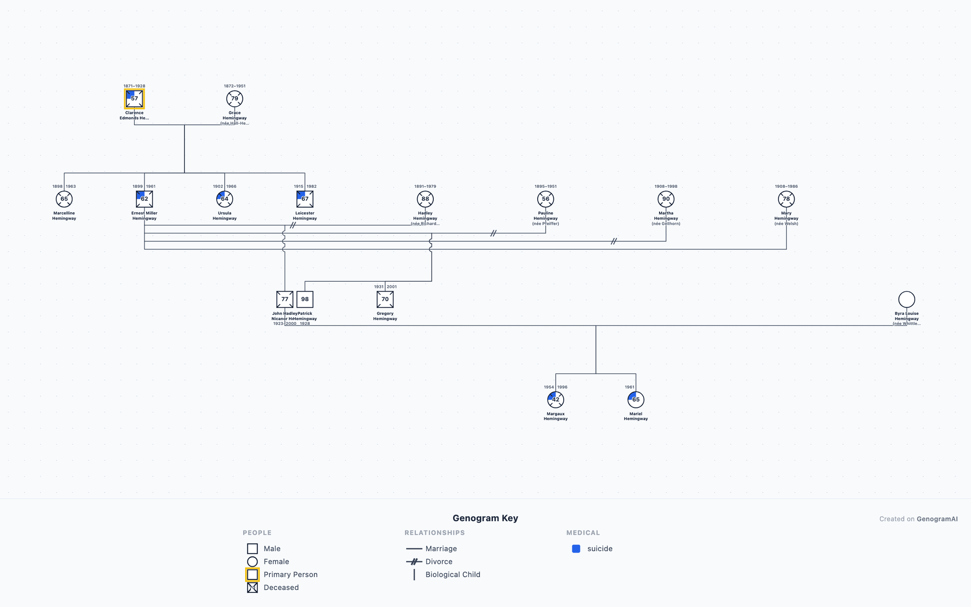
Task: Click the divorce mark on Martha's marriage line
Action: coord(614,241)
